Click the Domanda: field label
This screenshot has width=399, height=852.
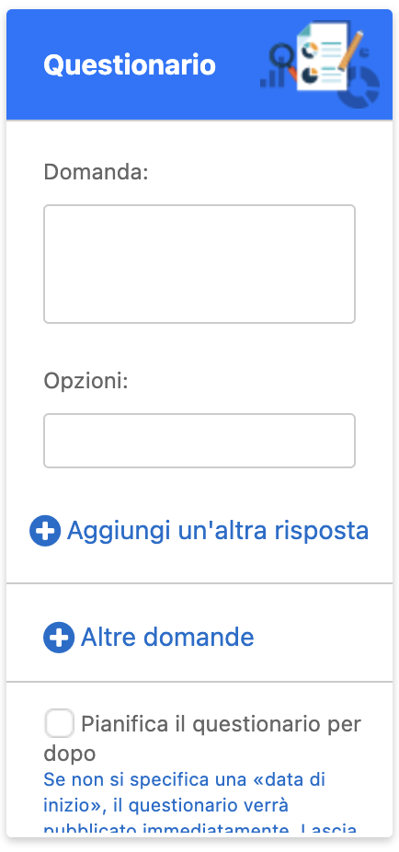click(97, 173)
